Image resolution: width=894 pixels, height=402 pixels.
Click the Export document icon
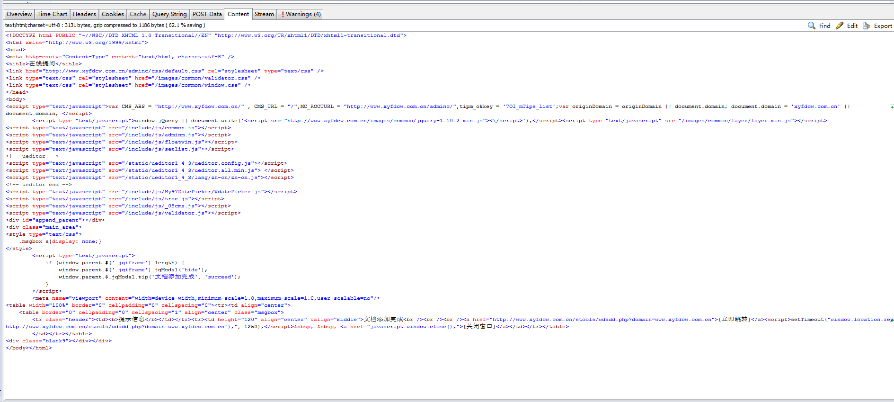coord(866,26)
